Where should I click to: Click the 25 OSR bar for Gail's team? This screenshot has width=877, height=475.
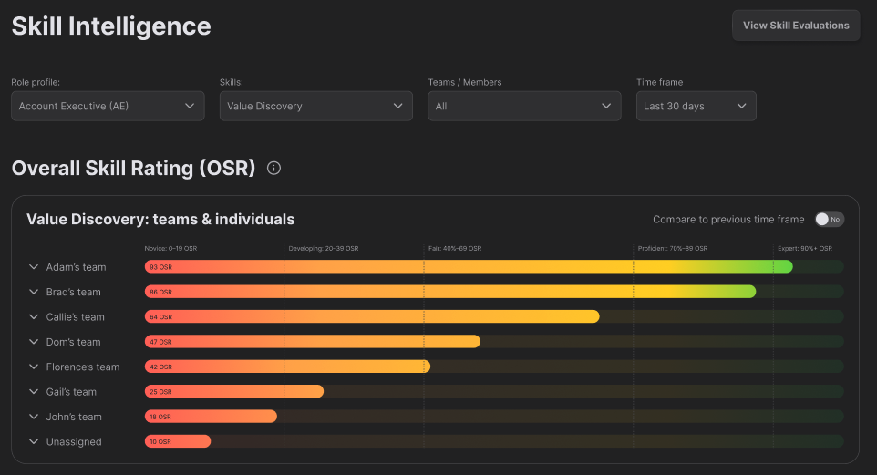(234, 392)
